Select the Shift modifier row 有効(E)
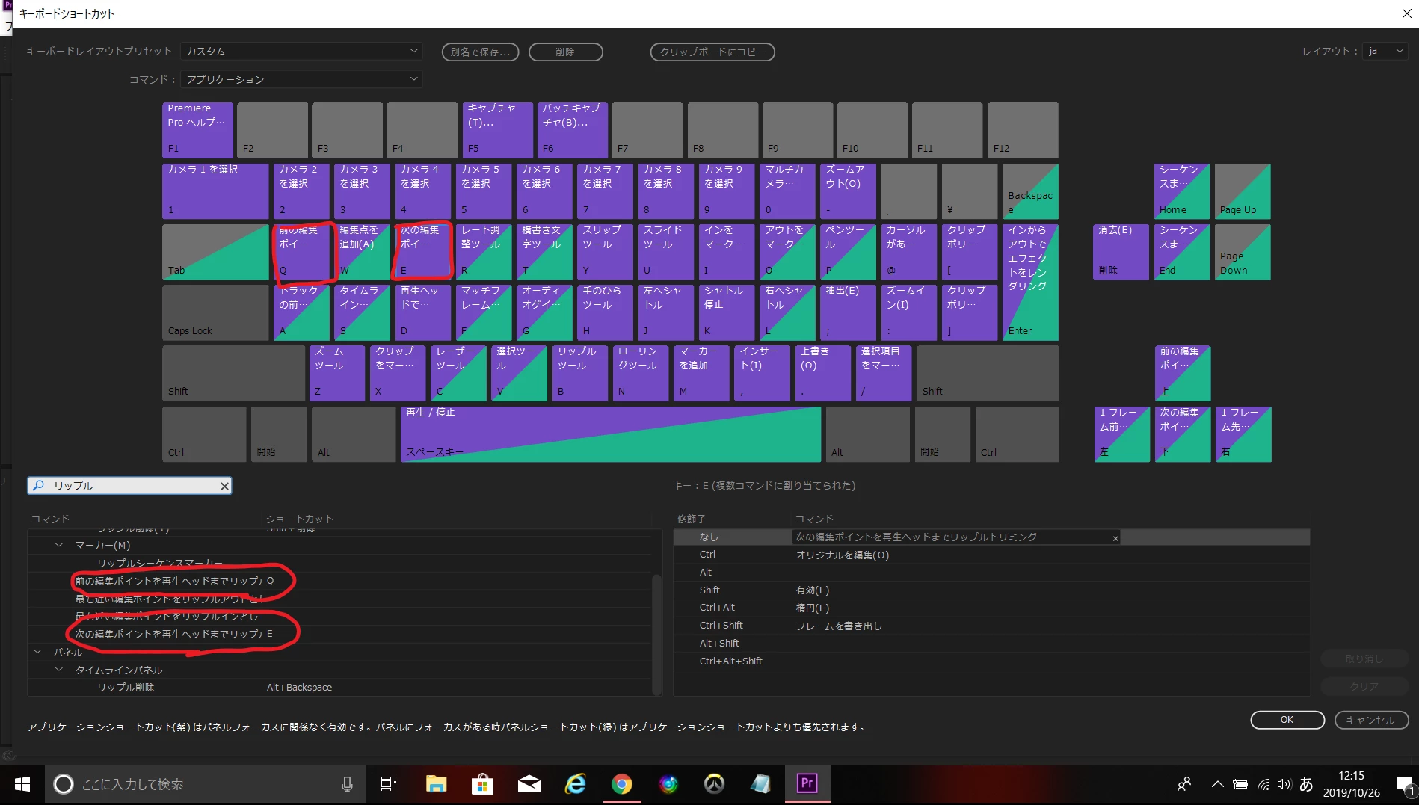The image size is (1419, 805). point(991,590)
